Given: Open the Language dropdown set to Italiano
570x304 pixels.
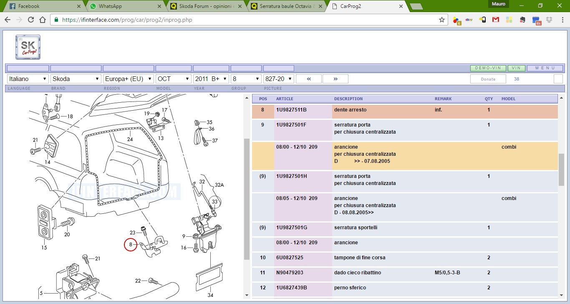Looking at the screenshot, I should click(x=28, y=79).
